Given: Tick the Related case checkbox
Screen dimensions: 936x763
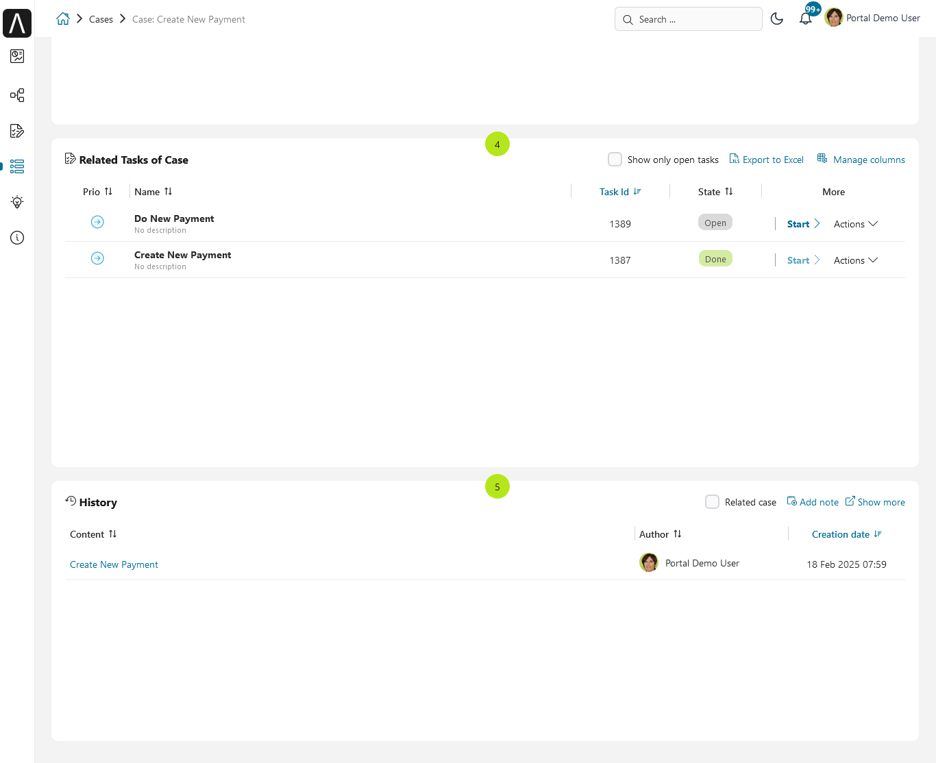Looking at the screenshot, I should (713, 502).
